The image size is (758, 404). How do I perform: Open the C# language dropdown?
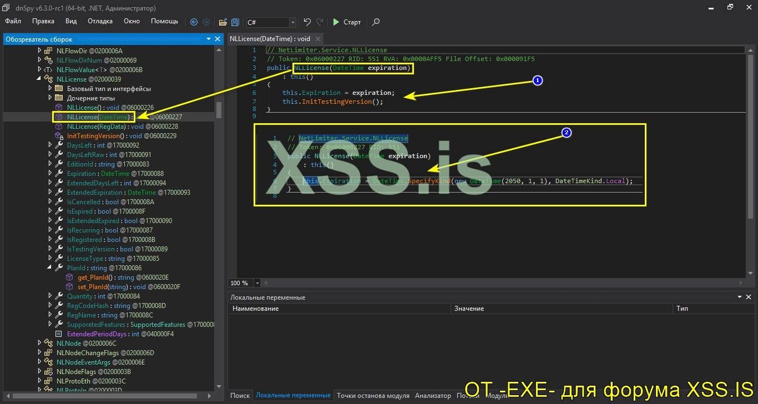coord(292,22)
